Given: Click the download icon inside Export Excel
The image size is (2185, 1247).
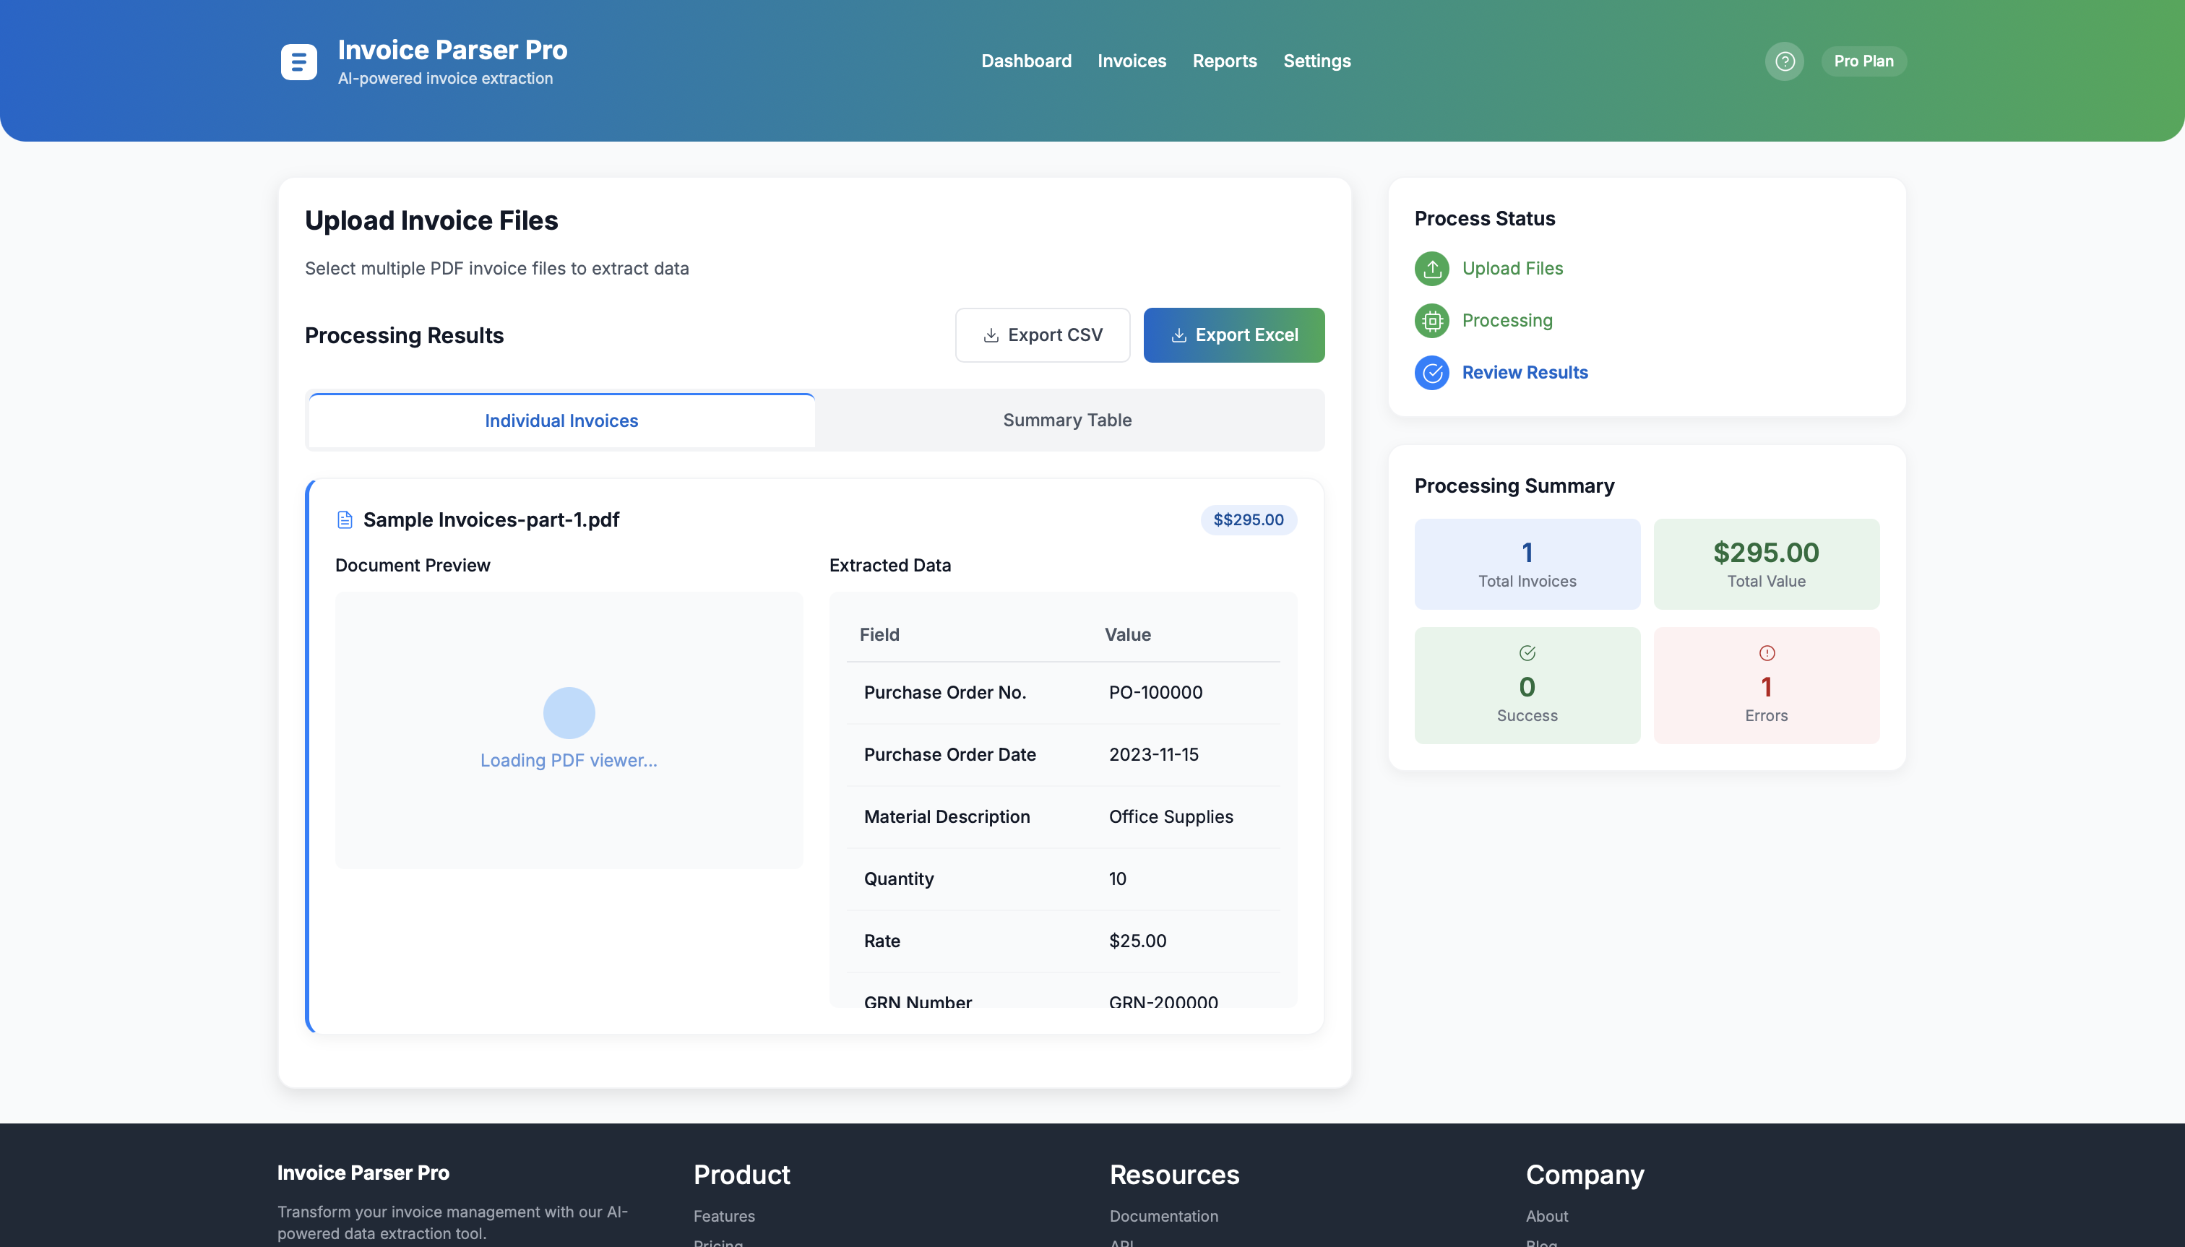Looking at the screenshot, I should (x=1179, y=335).
